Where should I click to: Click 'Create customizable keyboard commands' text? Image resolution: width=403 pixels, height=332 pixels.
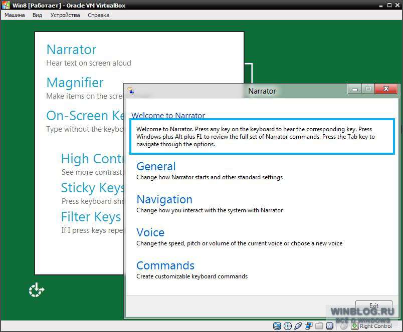192,276
